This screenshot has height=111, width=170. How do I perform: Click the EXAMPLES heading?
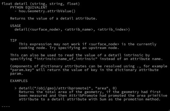[19, 81]
